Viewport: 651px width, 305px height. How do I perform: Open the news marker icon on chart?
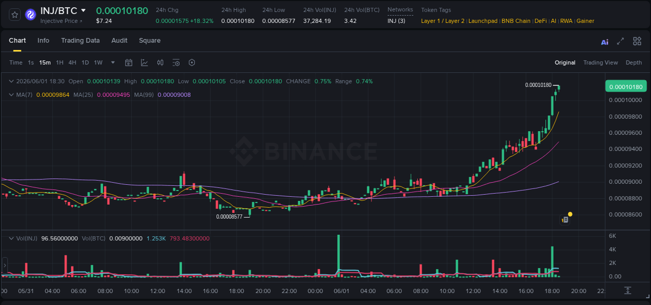pyautogui.click(x=565, y=220)
